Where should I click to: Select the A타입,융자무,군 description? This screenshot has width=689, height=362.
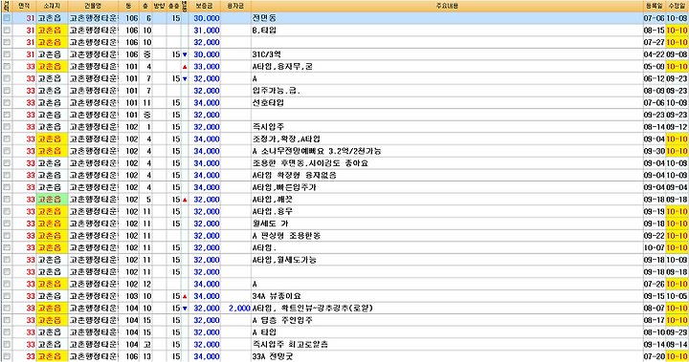[282, 67]
